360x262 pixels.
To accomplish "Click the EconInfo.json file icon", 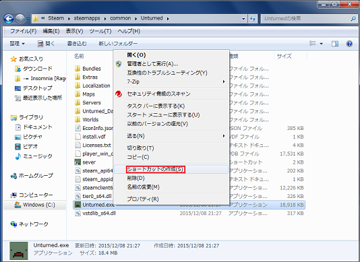I will point(78,128).
